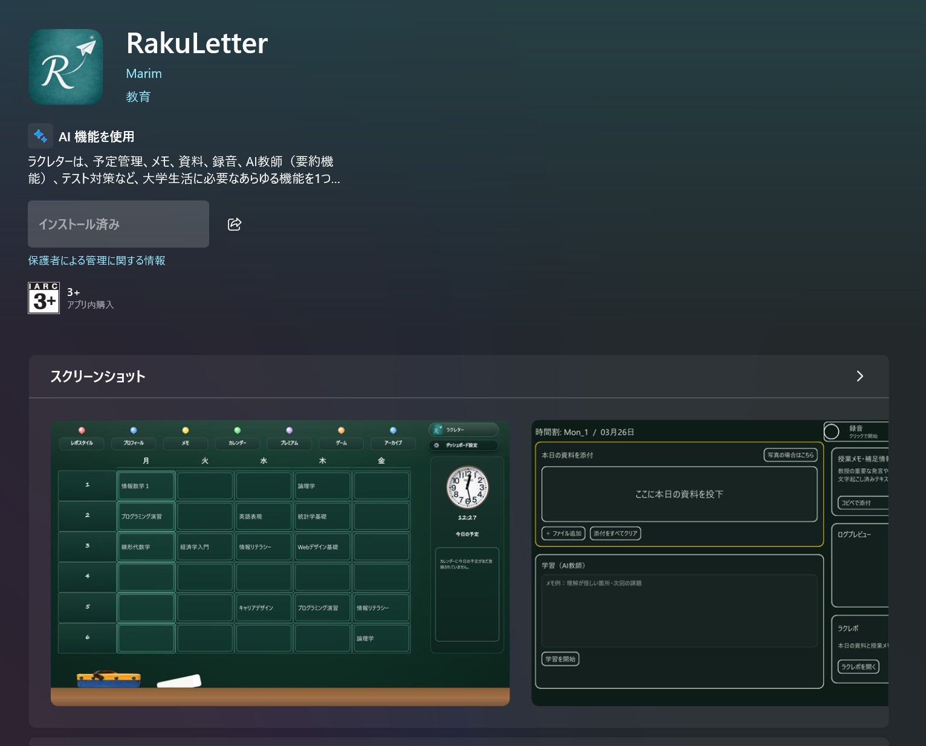Click the gear icon next to ダッシュボード設定
Viewport: 926px width, 746px height.
(437, 445)
